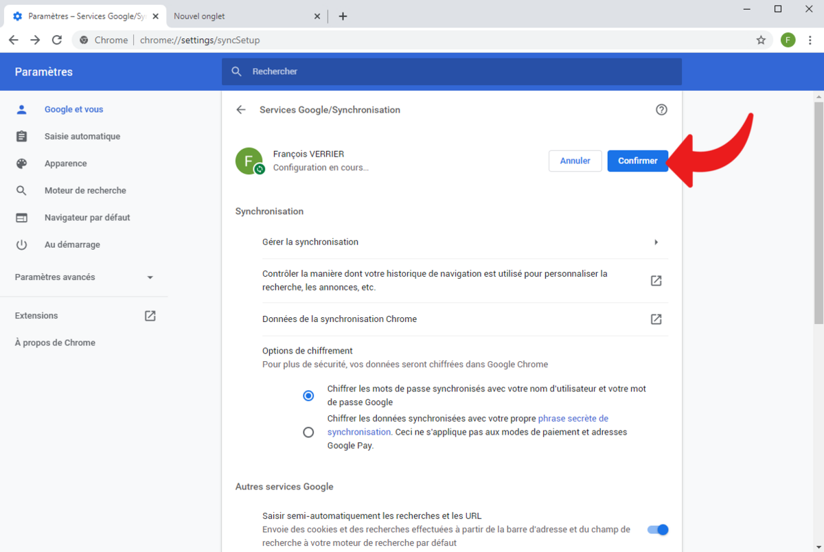
Task: Click the Options de chiffrement heading
Action: tap(308, 351)
